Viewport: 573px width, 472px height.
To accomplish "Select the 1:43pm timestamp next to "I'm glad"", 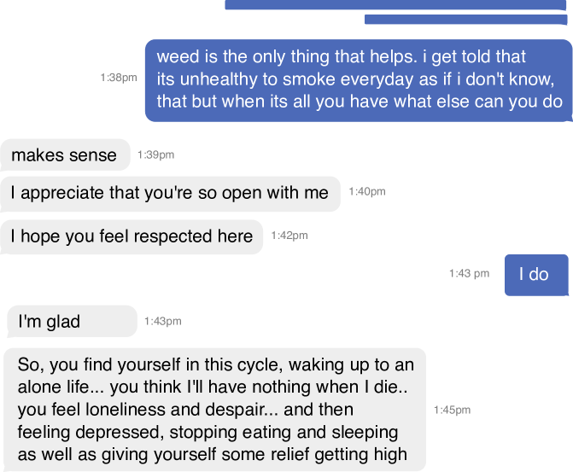I will coord(162,321).
